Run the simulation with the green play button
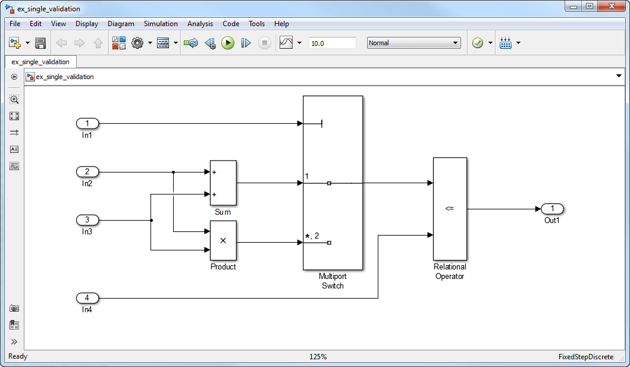Screen dimensions: 630x367 pyautogui.click(x=228, y=43)
